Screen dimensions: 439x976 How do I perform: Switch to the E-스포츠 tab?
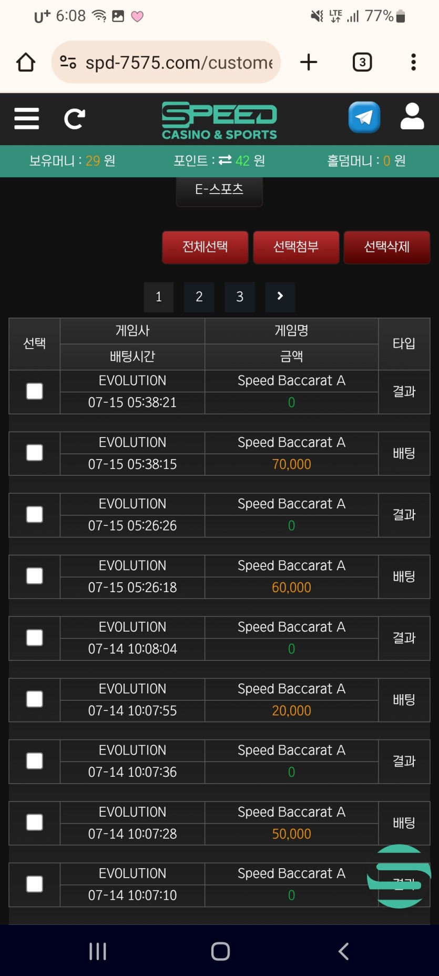(219, 189)
